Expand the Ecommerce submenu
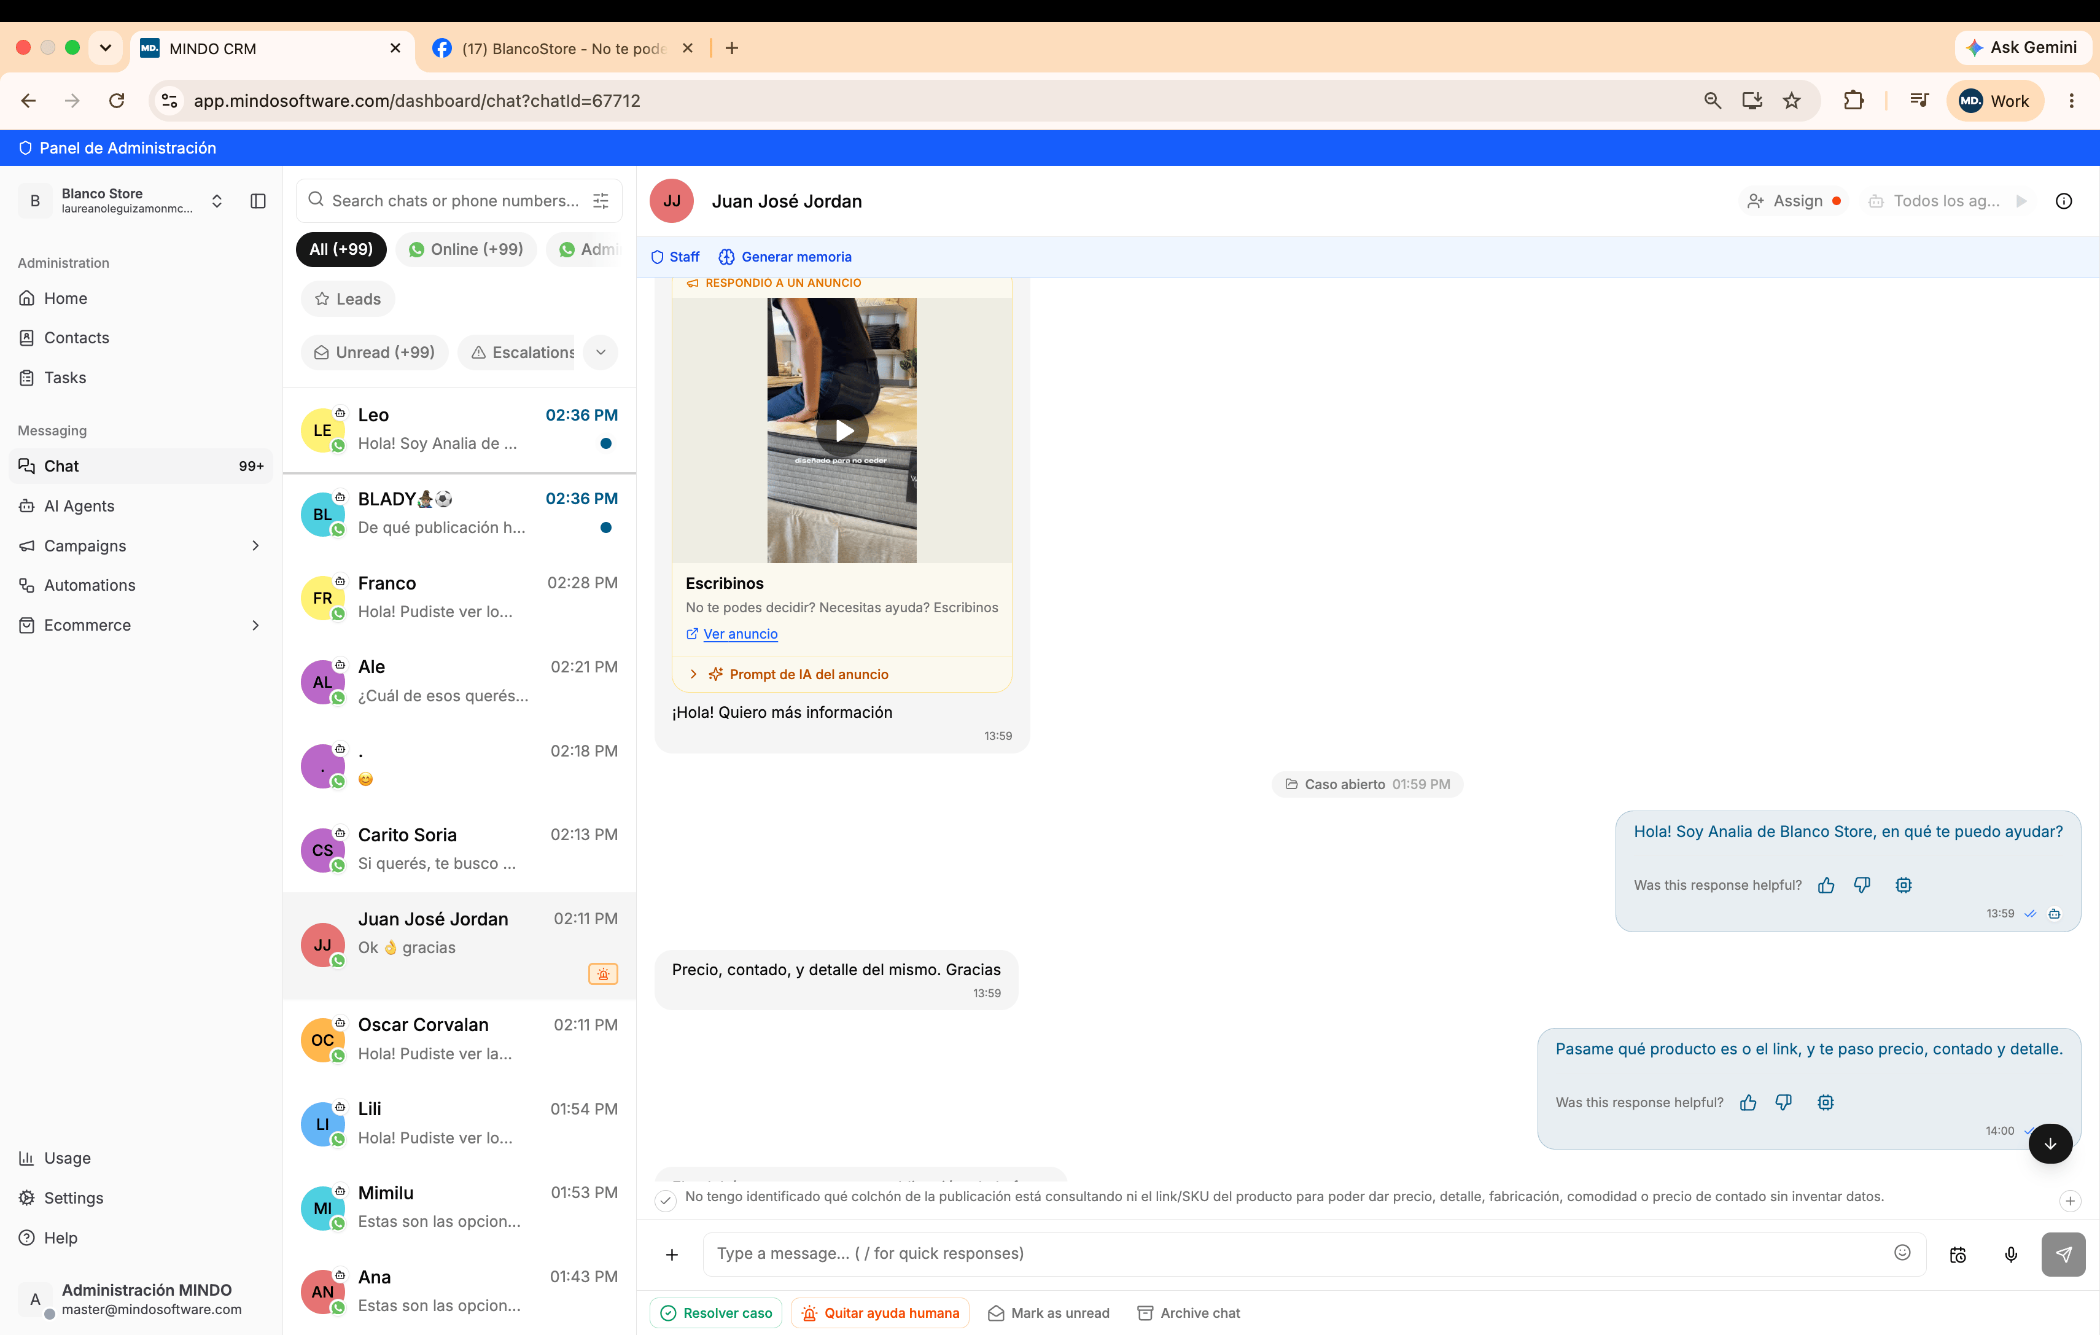This screenshot has width=2100, height=1335. (x=255, y=625)
